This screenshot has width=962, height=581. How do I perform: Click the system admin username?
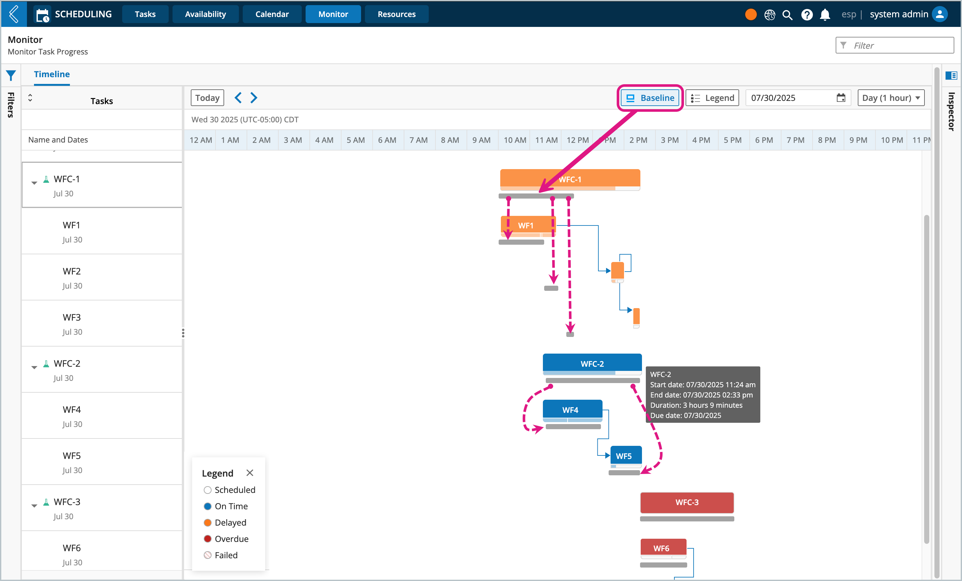coord(899,14)
